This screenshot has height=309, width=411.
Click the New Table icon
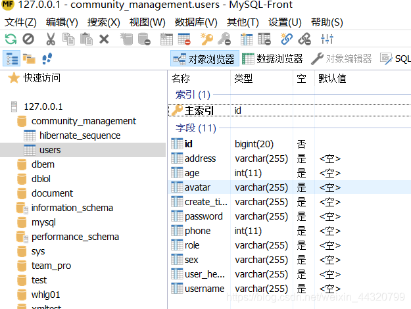pyautogui.click(x=166, y=39)
